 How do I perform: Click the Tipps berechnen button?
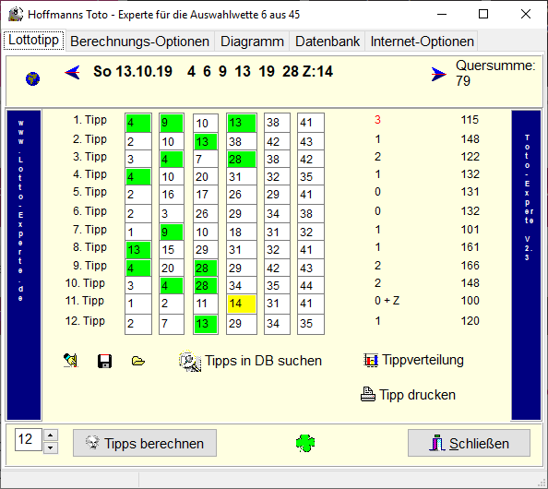click(x=145, y=443)
